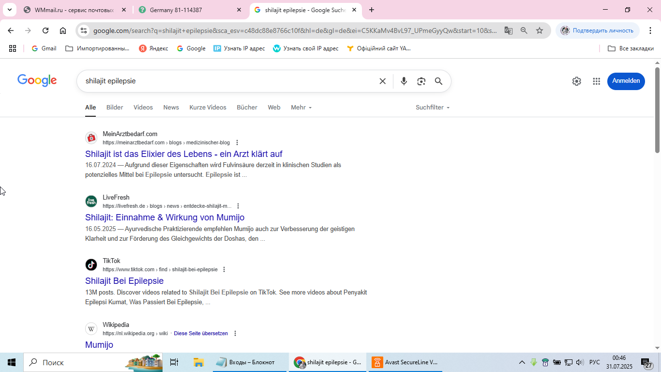Open Google Lens image search icon
Image resolution: width=661 pixels, height=372 pixels.
(x=421, y=81)
